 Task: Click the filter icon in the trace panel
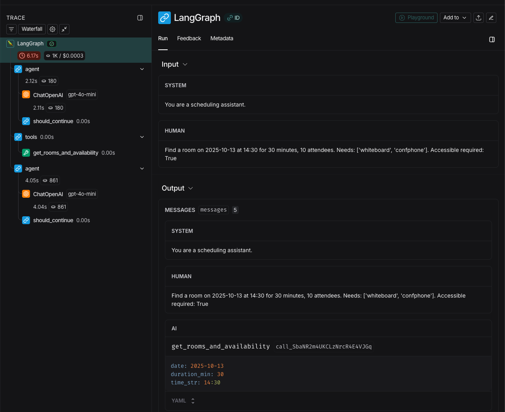[11, 29]
